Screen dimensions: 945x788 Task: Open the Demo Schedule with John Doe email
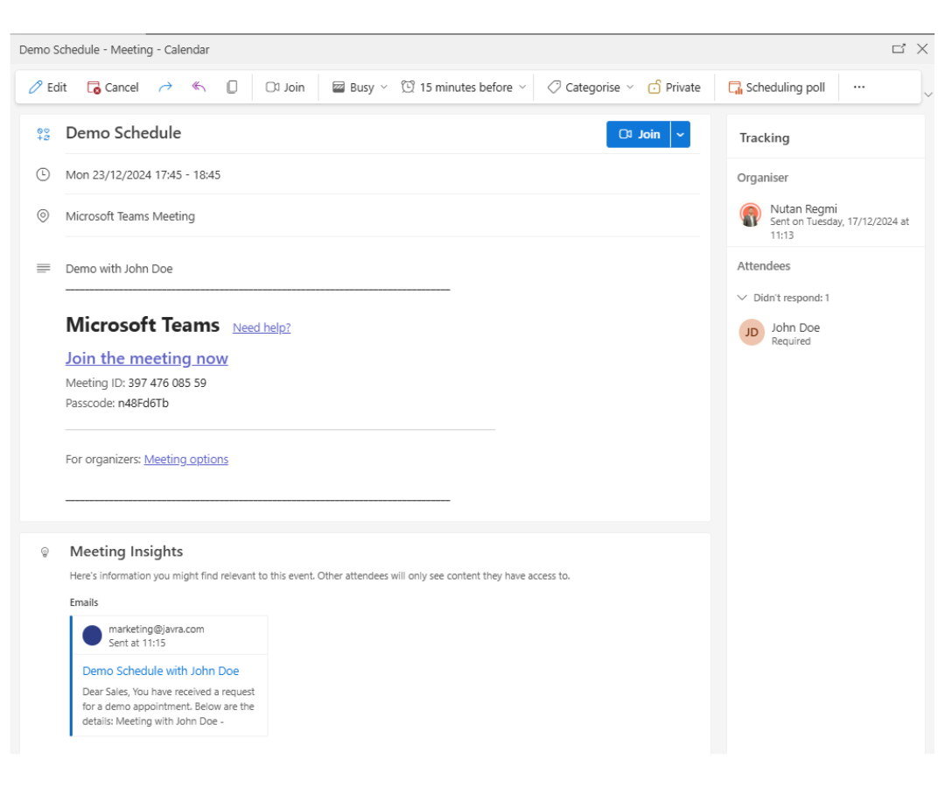coord(161,671)
